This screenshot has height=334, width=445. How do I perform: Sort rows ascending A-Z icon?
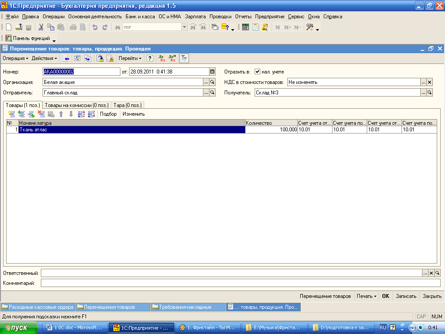[x=81, y=114]
